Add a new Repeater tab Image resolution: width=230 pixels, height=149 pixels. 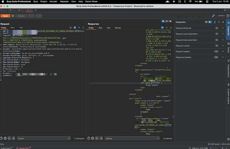coord(35,10)
